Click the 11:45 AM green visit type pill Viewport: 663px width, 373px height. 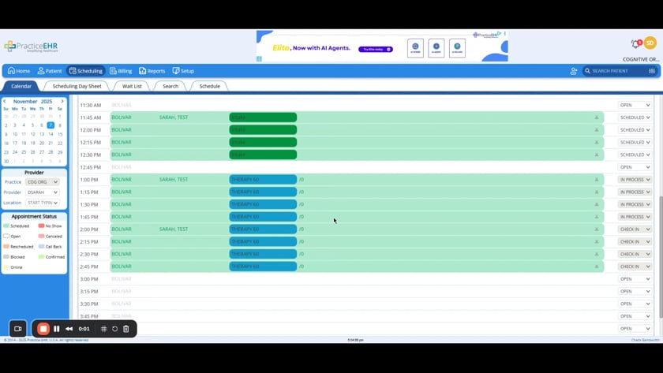[x=263, y=117]
